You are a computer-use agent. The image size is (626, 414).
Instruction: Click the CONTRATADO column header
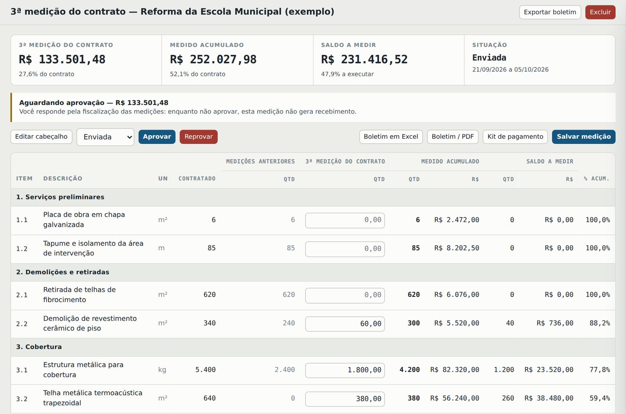tap(197, 179)
